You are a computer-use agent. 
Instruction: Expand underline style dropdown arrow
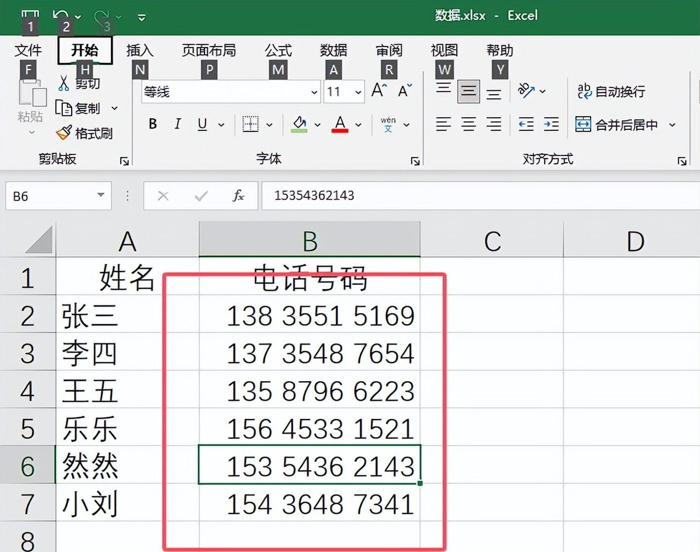[221, 125]
